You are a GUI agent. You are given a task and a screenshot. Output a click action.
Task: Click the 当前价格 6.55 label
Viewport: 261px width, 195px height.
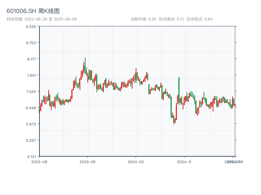143,19
